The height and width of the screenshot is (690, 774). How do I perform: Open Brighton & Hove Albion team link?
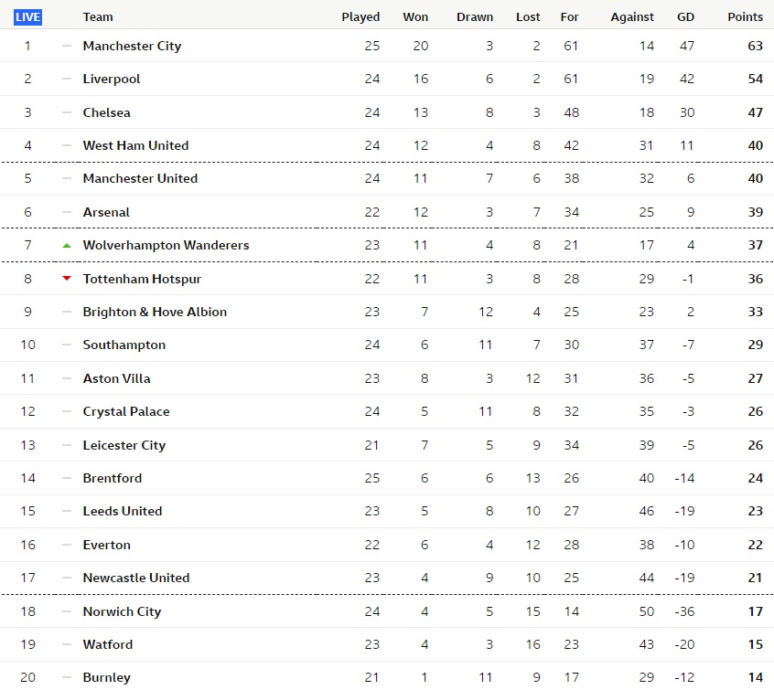click(x=155, y=312)
